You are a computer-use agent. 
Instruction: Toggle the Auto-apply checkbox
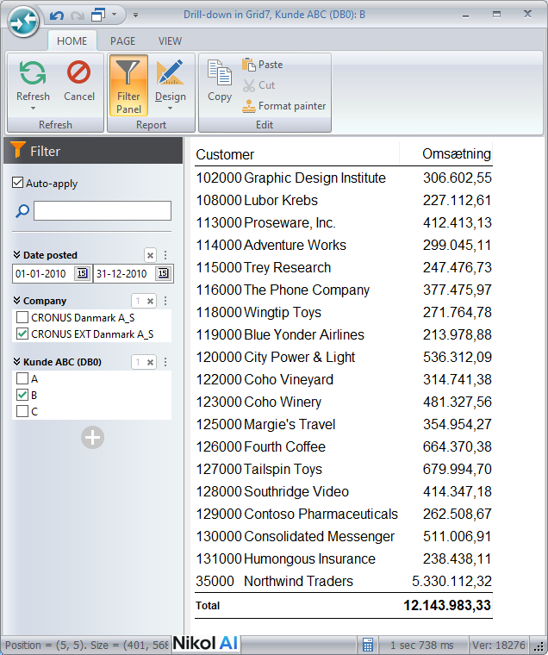[x=17, y=183]
